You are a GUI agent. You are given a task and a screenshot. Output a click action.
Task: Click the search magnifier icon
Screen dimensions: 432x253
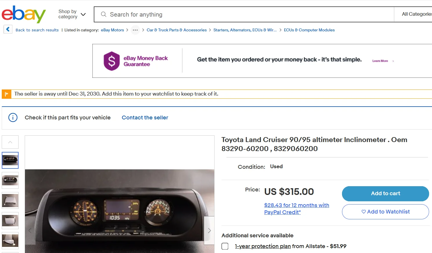(x=103, y=14)
